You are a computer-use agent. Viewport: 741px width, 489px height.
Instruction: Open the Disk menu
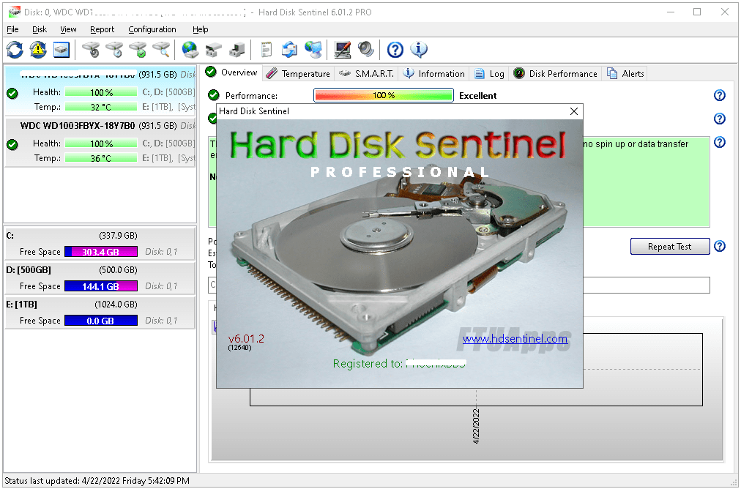click(x=40, y=29)
